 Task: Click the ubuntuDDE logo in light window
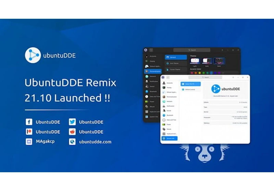click(225, 89)
